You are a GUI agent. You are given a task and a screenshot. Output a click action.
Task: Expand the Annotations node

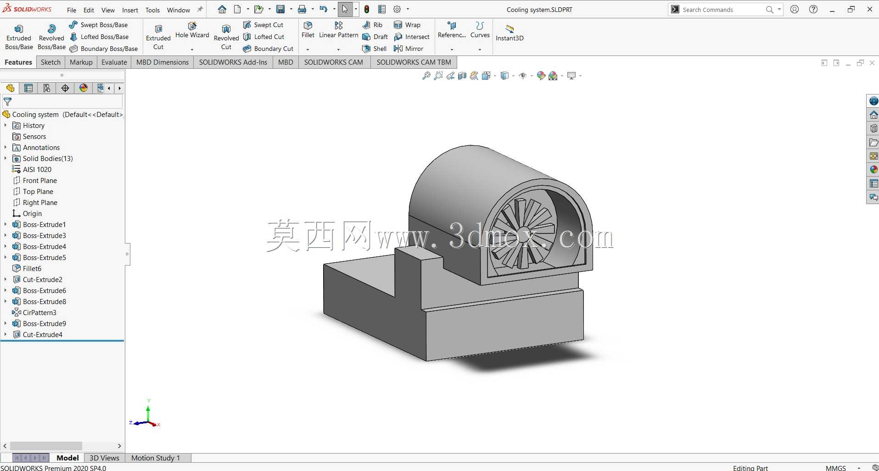pos(6,147)
